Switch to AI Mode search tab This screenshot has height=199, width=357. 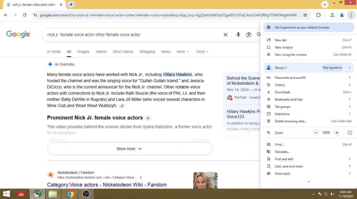click(54, 52)
